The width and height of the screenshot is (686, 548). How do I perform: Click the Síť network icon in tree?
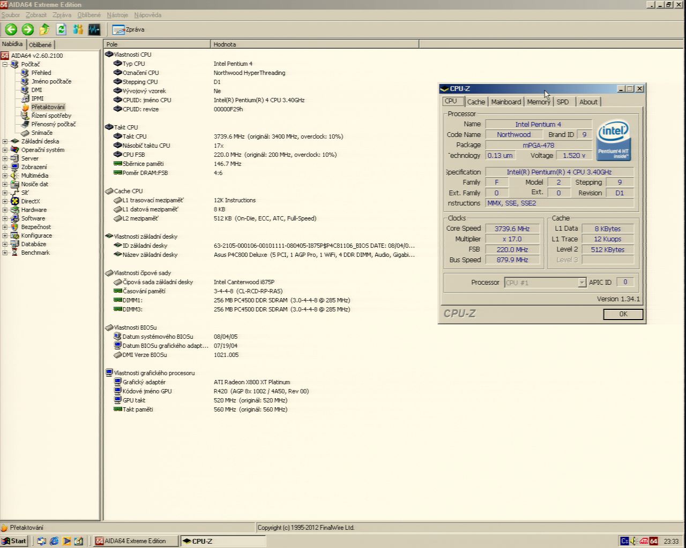pos(14,193)
